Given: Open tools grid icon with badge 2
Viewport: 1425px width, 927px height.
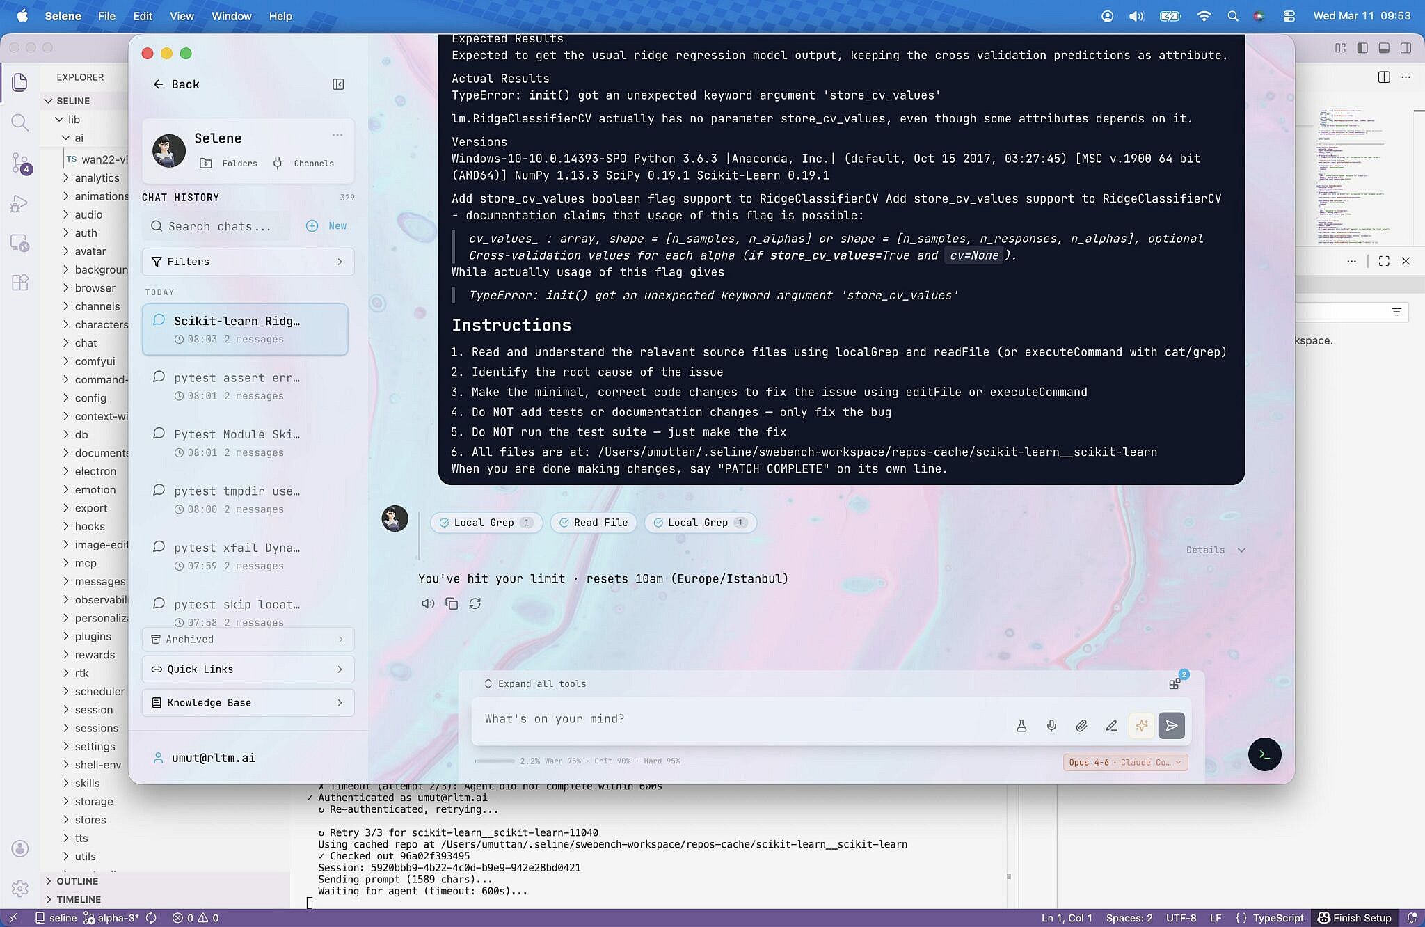Looking at the screenshot, I should pyautogui.click(x=1175, y=683).
